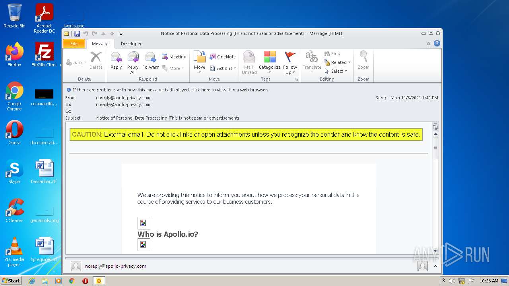Click noreply@apollo-privacy.com in People Pane
The image size is (509, 286).
[x=116, y=266]
